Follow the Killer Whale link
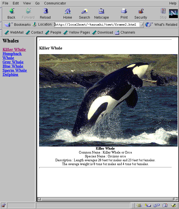The image size is (179, 209). click(x=14, y=49)
